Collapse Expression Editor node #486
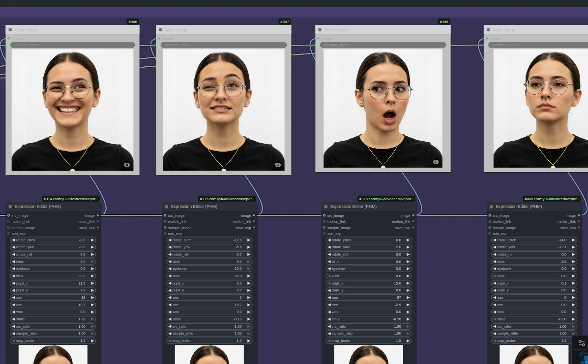The image size is (588, 364). (x=490, y=207)
